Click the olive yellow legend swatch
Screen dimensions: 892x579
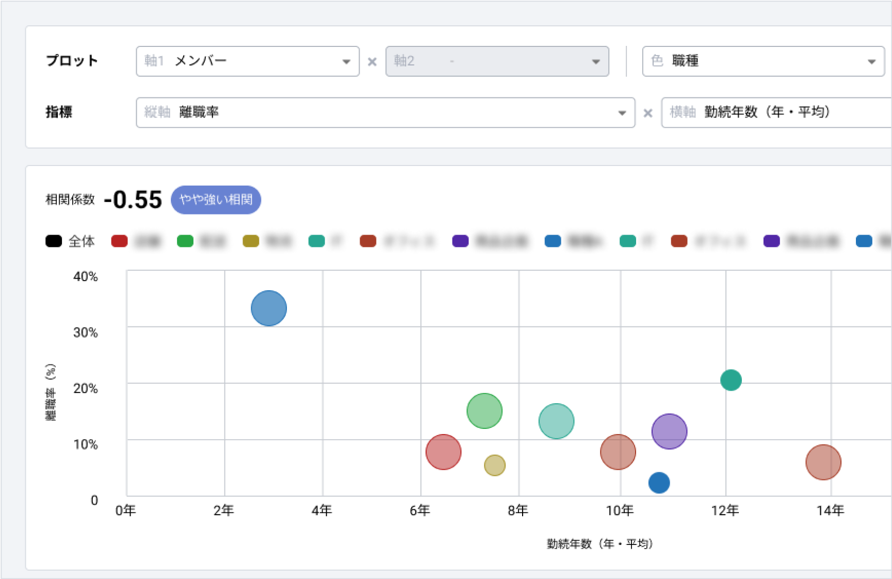coord(251,241)
